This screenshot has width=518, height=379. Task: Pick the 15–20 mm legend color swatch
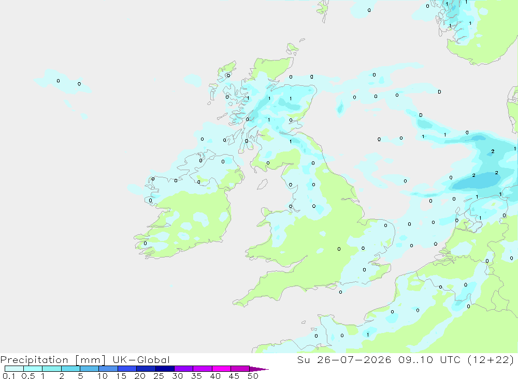click(x=127, y=369)
